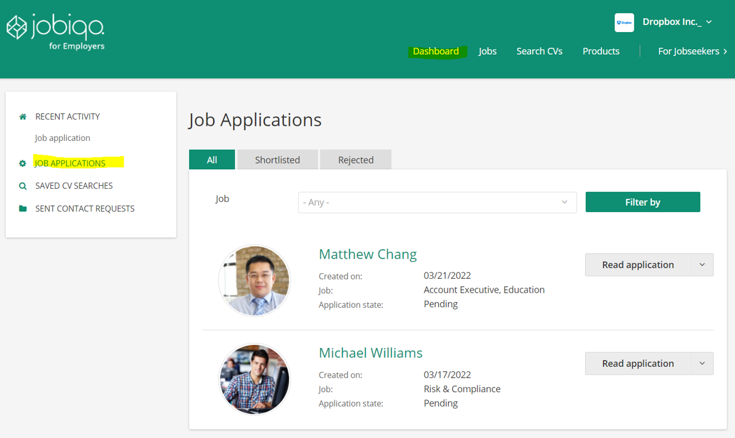This screenshot has height=438, width=735.
Task: Click the Dropbox icon in the header
Action: coord(624,22)
